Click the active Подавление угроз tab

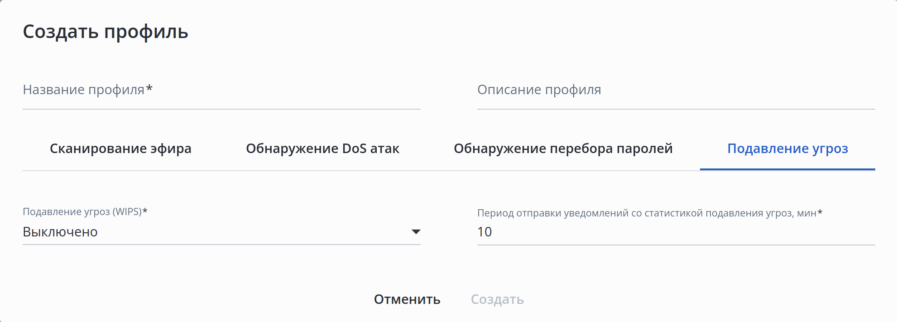click(787, 149)
